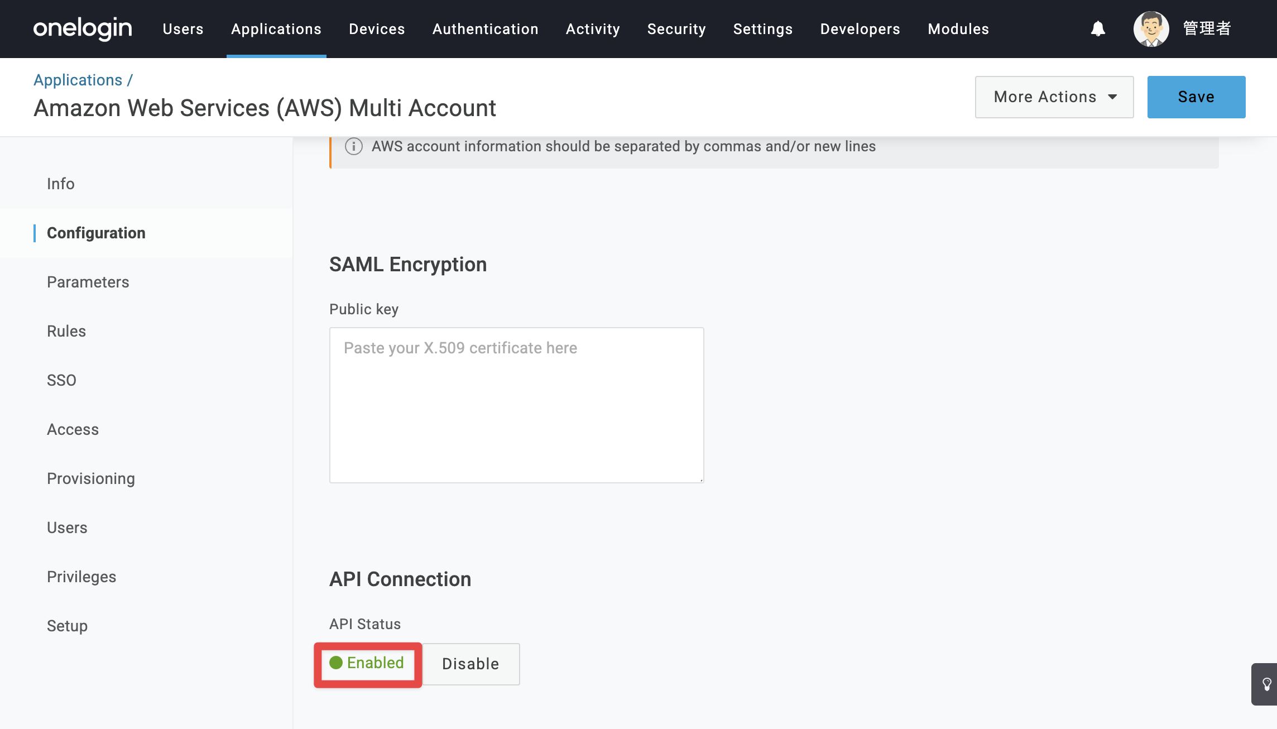
Task: Open the Developers top menu
Action: [x=860, y=29]
